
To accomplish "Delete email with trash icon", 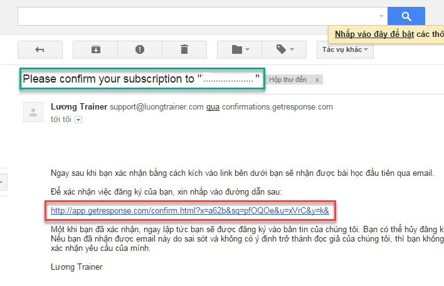I will tap(184, 49).
